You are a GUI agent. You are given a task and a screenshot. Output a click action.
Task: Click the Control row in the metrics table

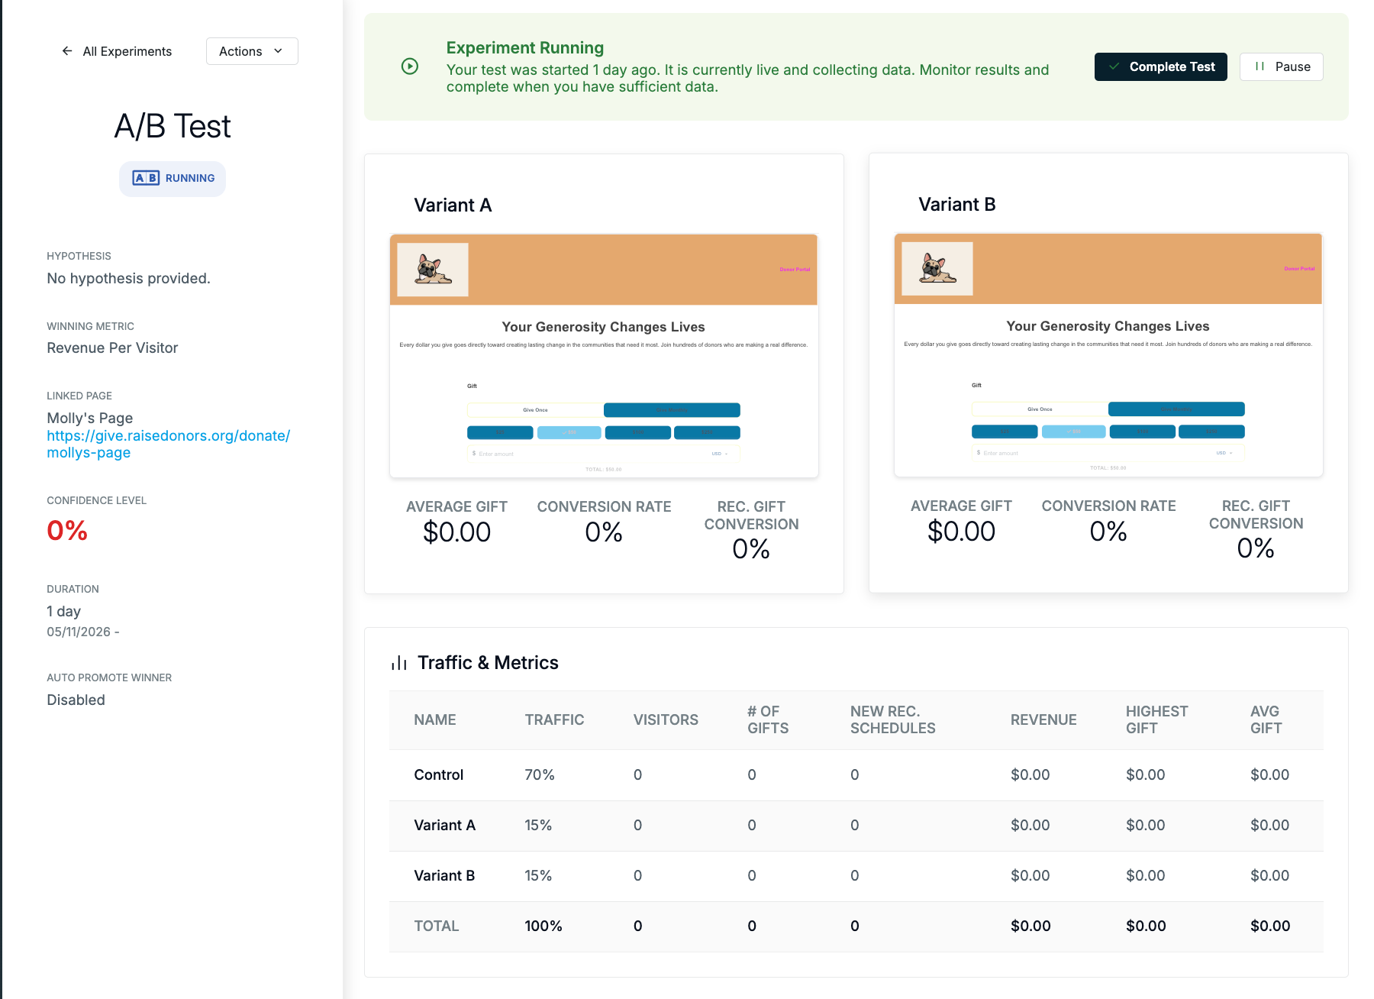856,775
